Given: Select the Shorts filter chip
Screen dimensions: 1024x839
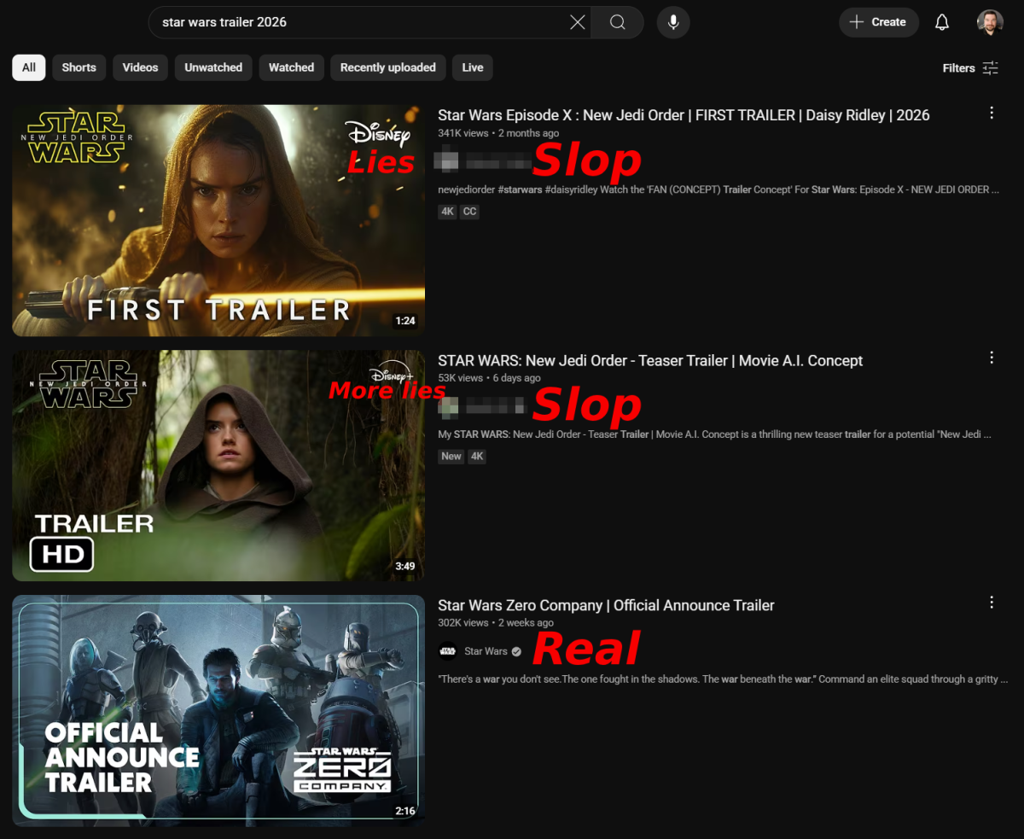Looking at the screenshot, I should tap(79, 67).
